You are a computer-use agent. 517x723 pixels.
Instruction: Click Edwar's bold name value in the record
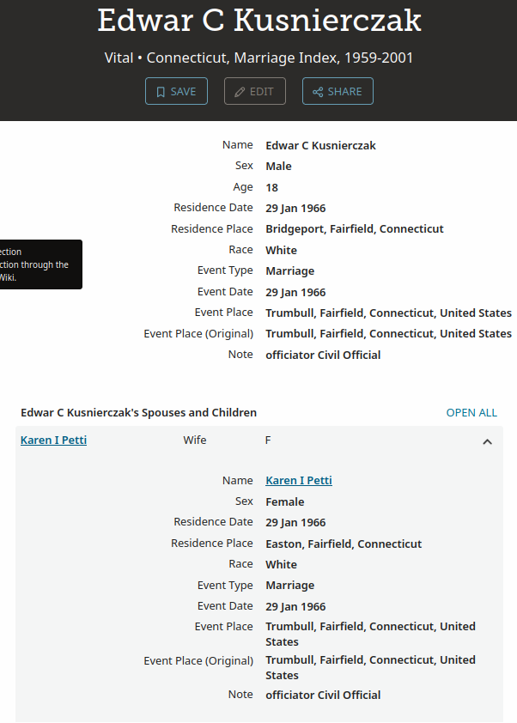pos(320,146)
